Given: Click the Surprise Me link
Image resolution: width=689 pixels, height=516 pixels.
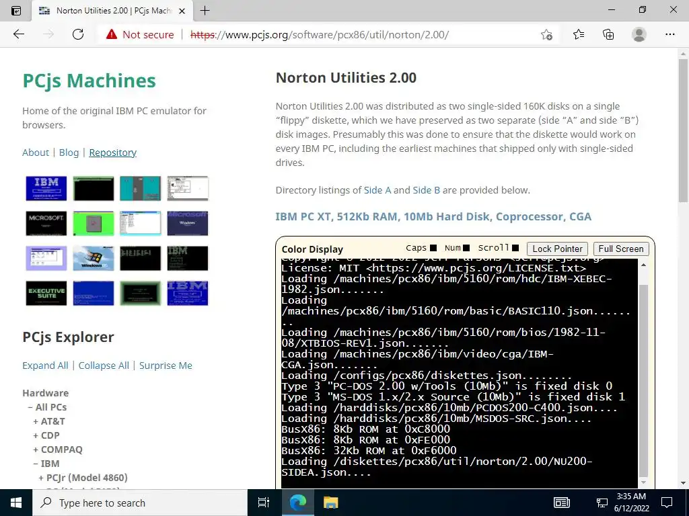Looking at the screenshot, I should [x=166, y=365].
